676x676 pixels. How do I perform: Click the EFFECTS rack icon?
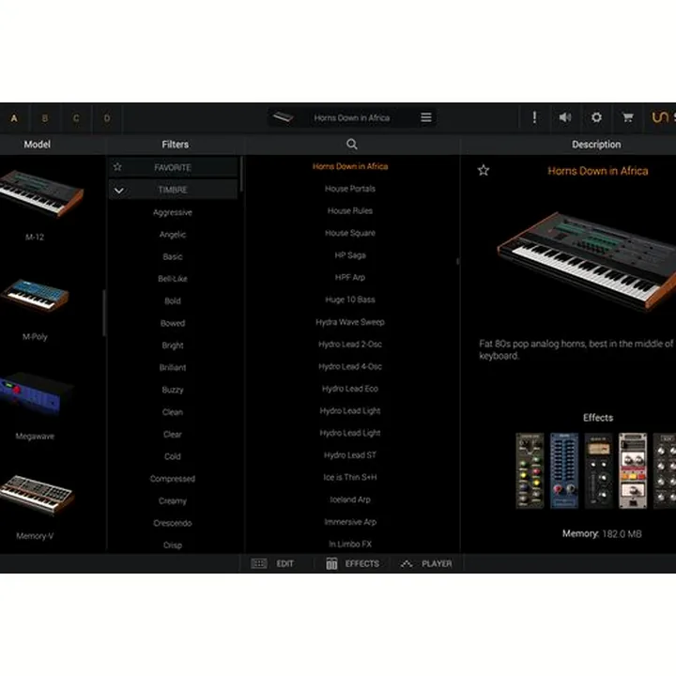pyautogui.click(x=331, y=563)
